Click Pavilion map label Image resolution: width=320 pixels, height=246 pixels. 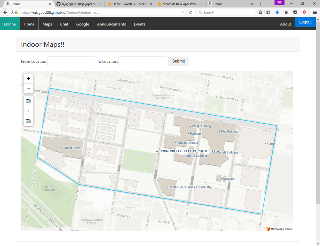(195, 134)
